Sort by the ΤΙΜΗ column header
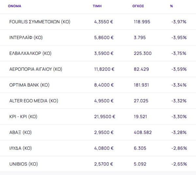Viewport: 196px width, 175px height. tap(97, 6)
